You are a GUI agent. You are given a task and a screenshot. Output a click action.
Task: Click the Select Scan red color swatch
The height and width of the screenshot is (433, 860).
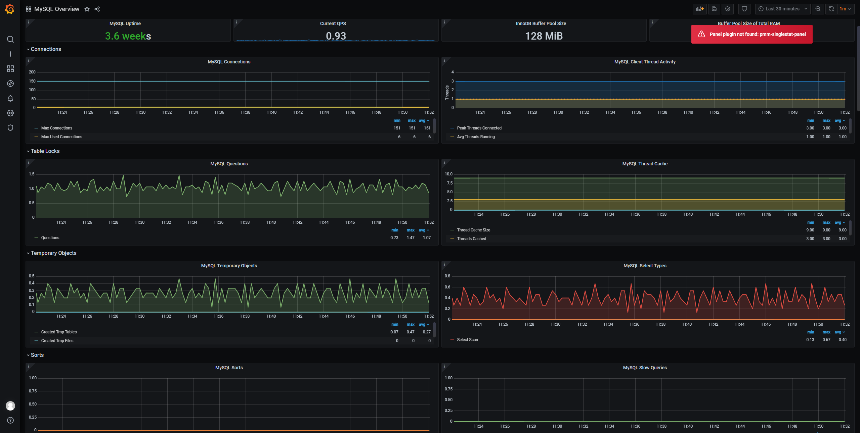pyautogui.click(x=452, y=340)
